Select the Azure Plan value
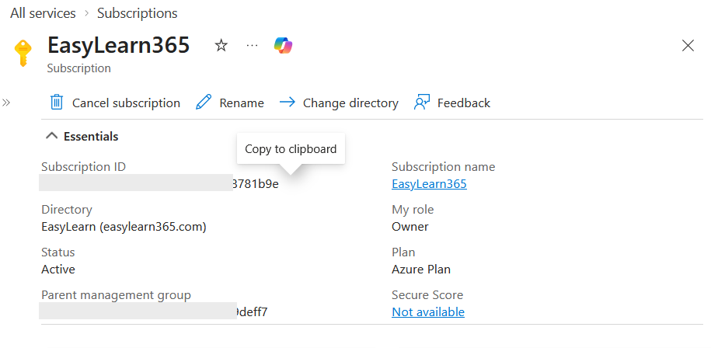 421,270
